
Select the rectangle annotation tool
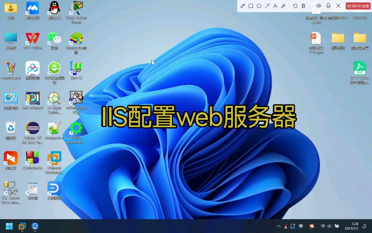[251, 6]
